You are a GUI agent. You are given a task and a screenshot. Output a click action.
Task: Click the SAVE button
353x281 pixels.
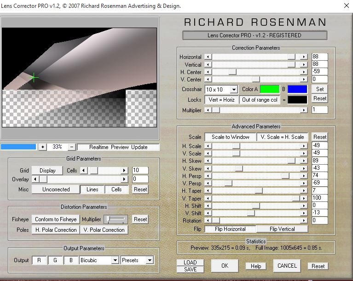pyautogui.click(x=190, y=270)
